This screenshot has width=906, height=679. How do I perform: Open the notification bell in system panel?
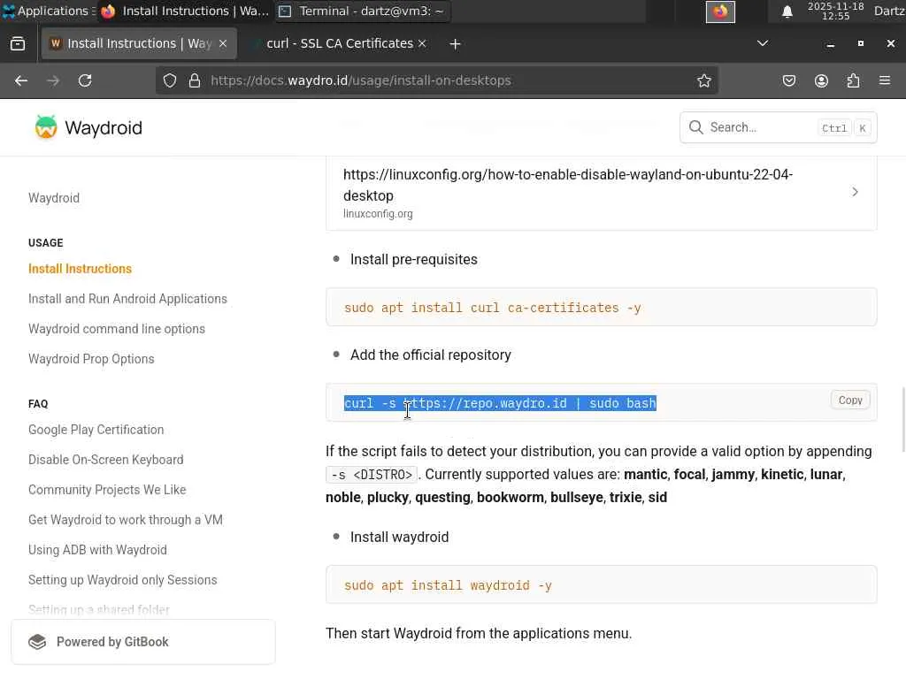(787, 11)
